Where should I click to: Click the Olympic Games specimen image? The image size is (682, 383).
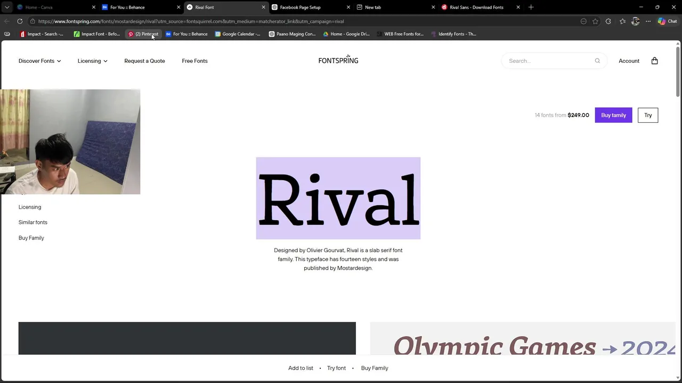(523, 338)
